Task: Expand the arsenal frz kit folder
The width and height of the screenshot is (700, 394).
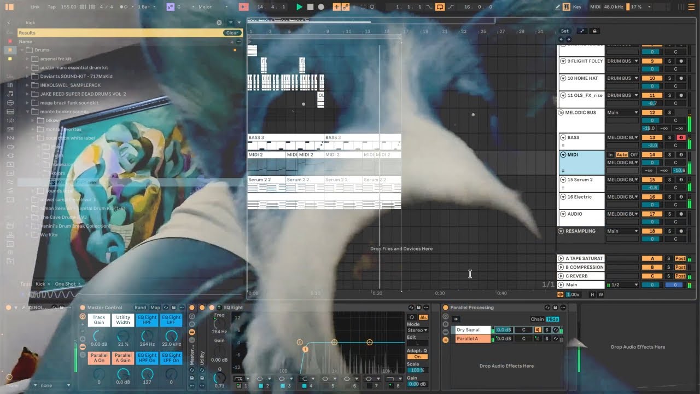Action: coord(28,59)
